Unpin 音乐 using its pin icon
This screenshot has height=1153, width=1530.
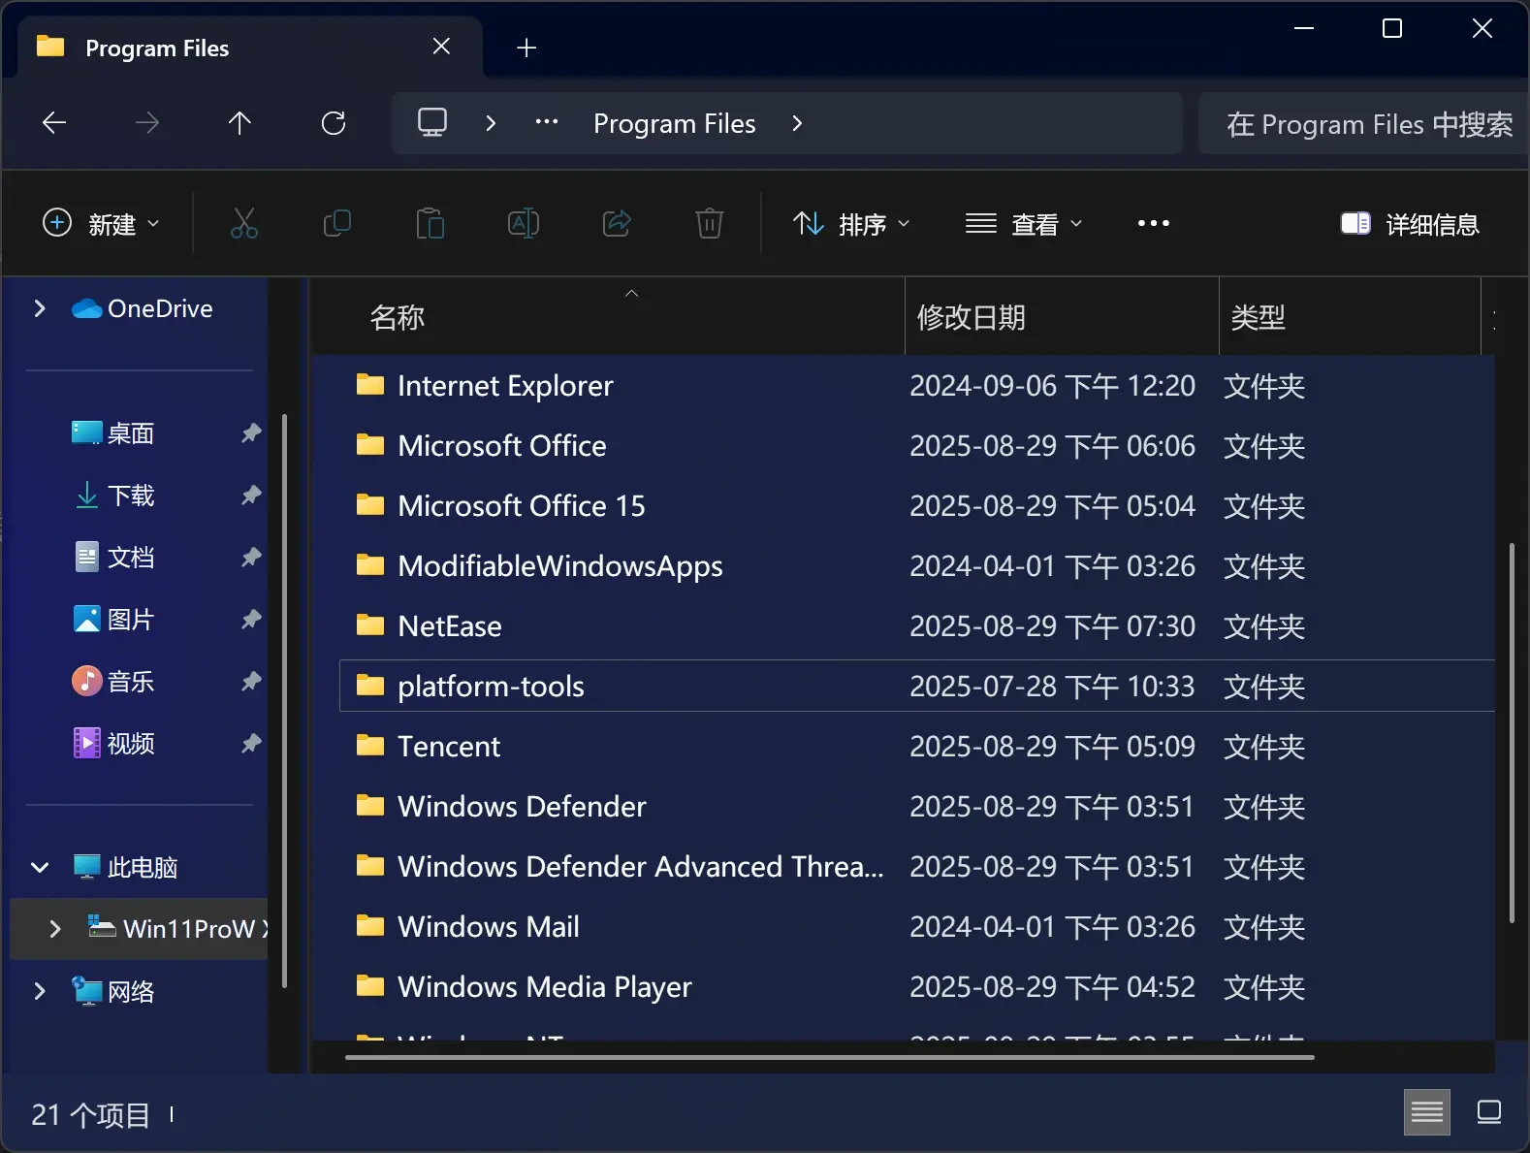251,681
